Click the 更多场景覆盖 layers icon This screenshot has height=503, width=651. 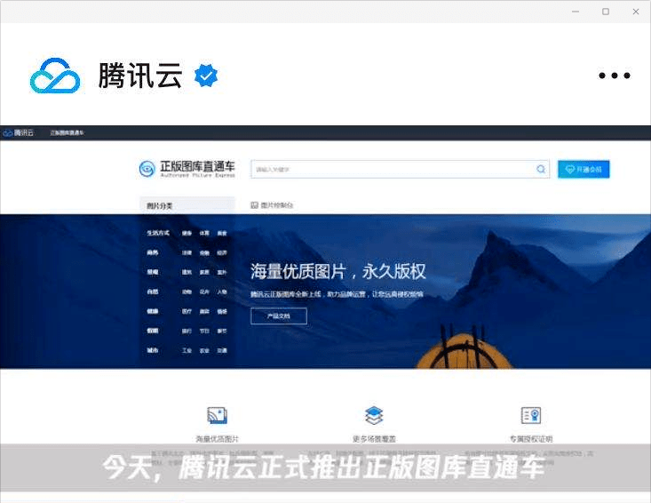pyautogui.click(x=374, y=415)
